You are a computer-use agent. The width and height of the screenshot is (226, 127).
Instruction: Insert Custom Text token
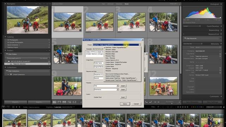click(x=123, y=97)
